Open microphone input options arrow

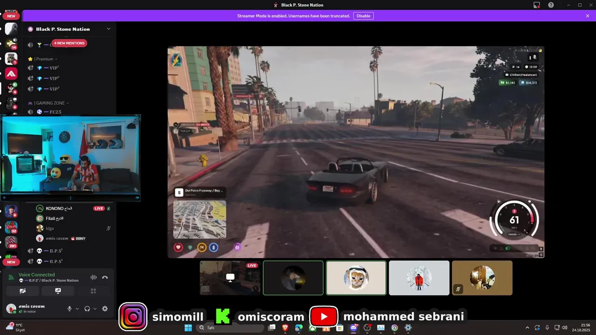[x=77, y=308]
